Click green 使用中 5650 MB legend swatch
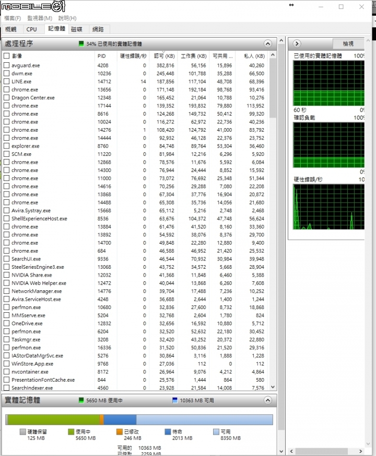This screenshot has width=376, height=456. [71, 432]
